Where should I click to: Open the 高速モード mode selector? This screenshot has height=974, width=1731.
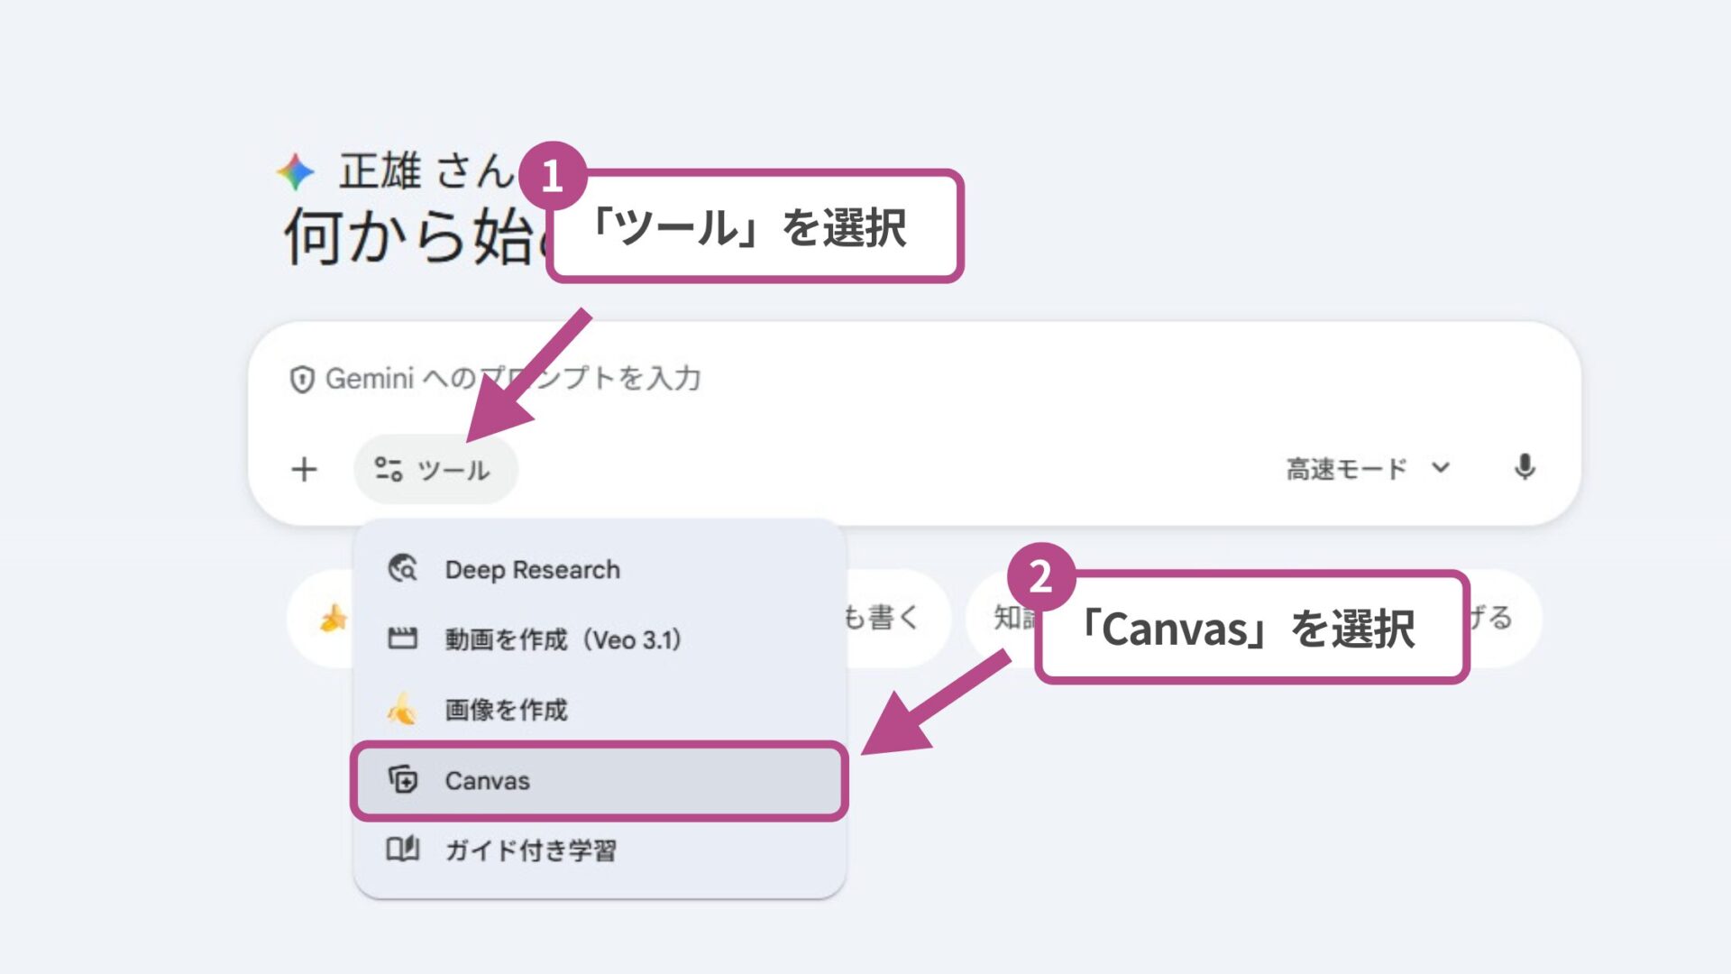(1345, 468)
